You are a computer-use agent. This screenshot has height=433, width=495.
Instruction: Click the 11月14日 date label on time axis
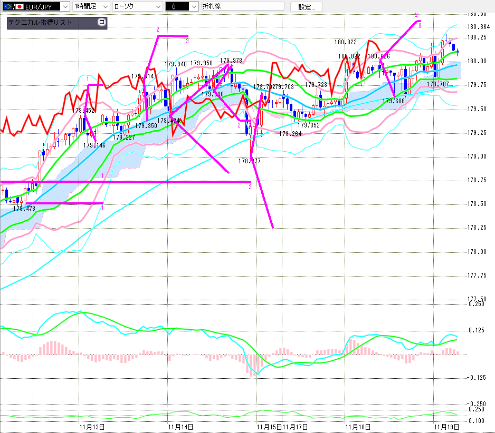coord(180,427)
